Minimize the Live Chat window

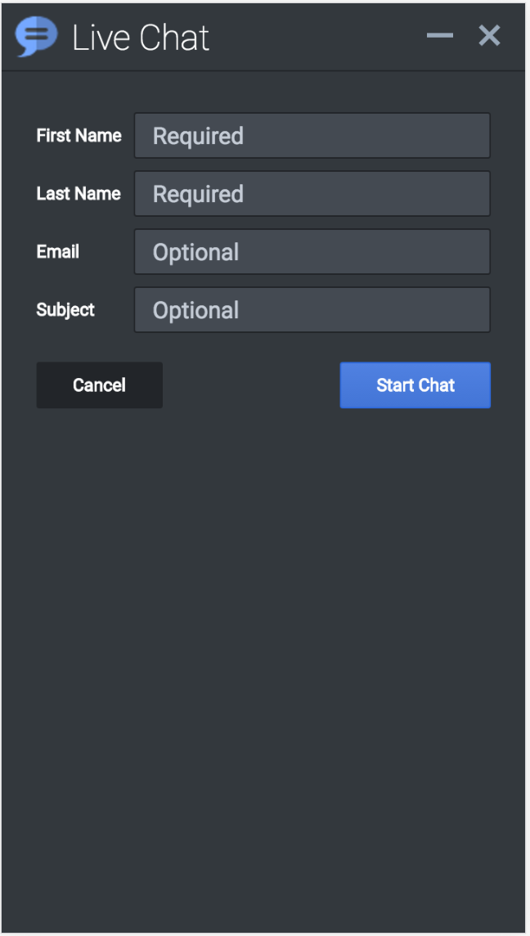(440, 35)
